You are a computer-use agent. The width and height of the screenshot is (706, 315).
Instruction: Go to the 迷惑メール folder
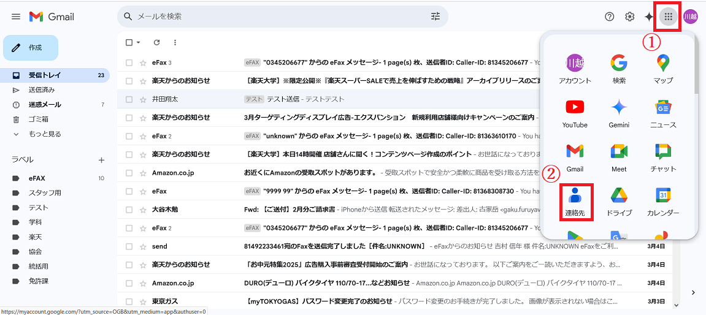45,105
